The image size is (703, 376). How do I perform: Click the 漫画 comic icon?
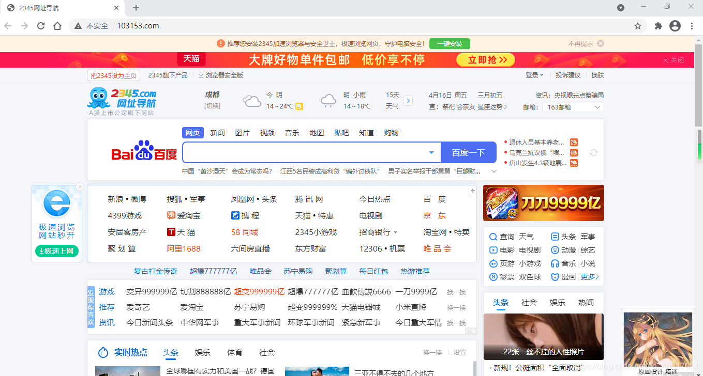[555, 277]
